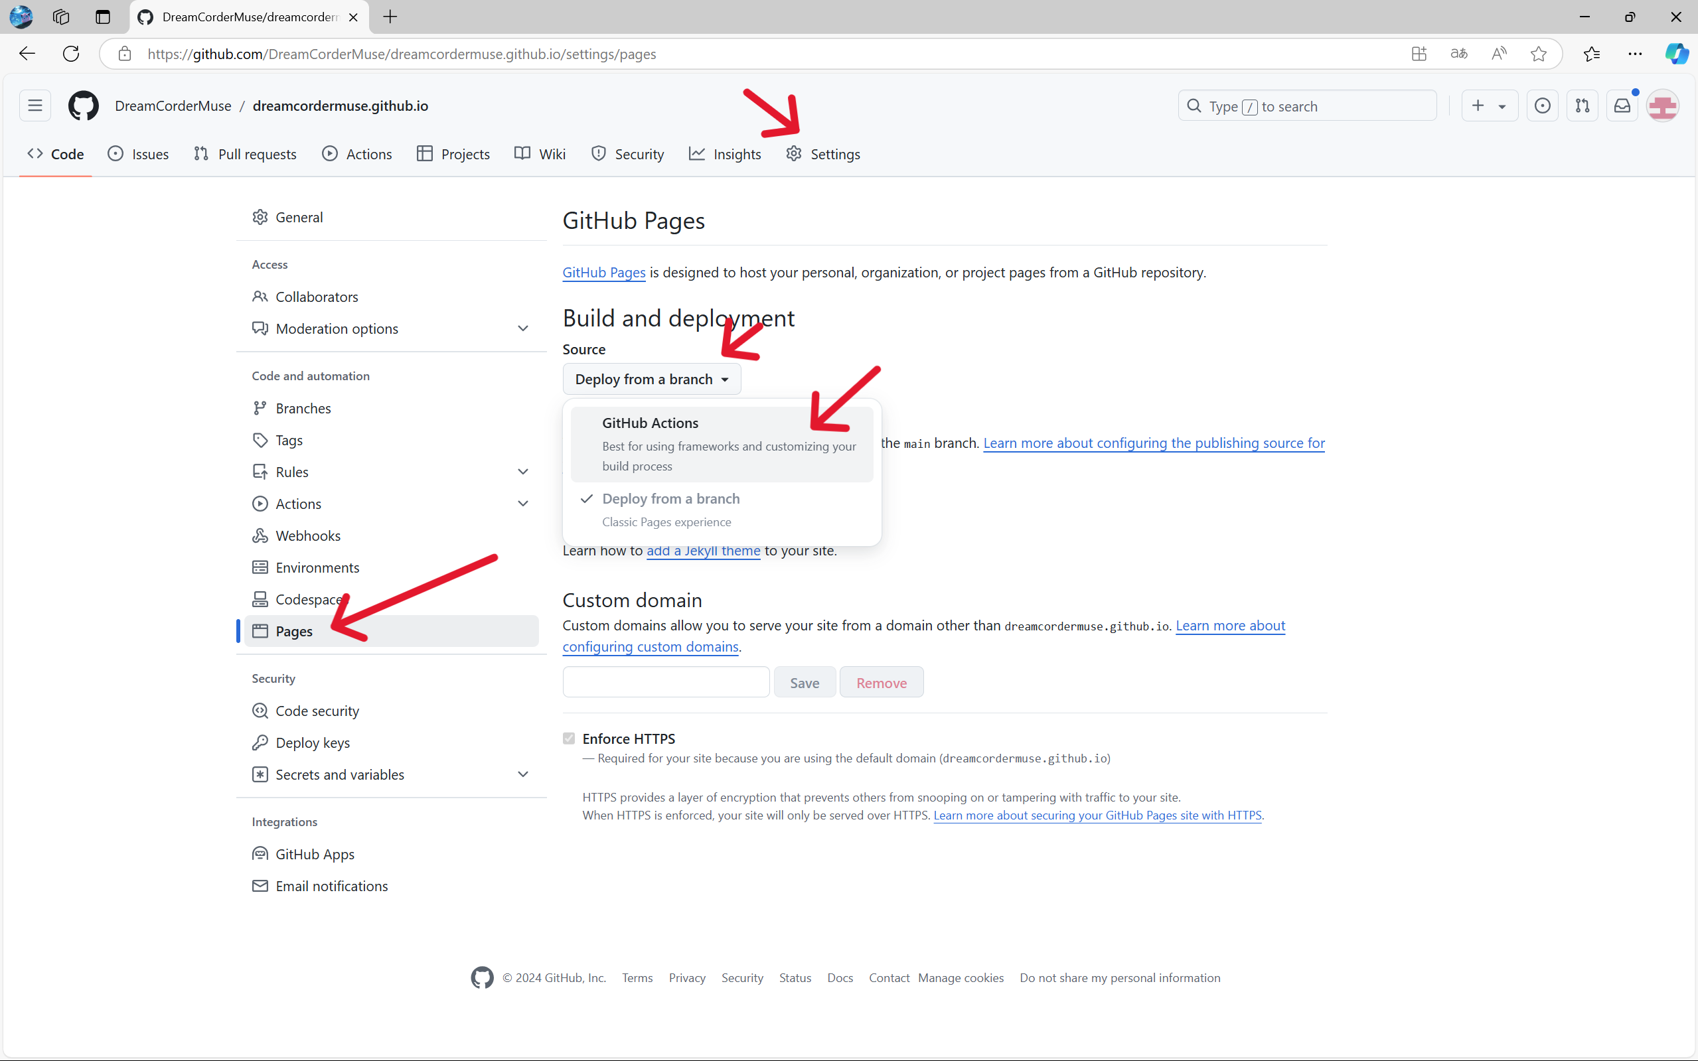Open General settings in sidebar
The image size is (1698, 1061).
click(391, 218)
